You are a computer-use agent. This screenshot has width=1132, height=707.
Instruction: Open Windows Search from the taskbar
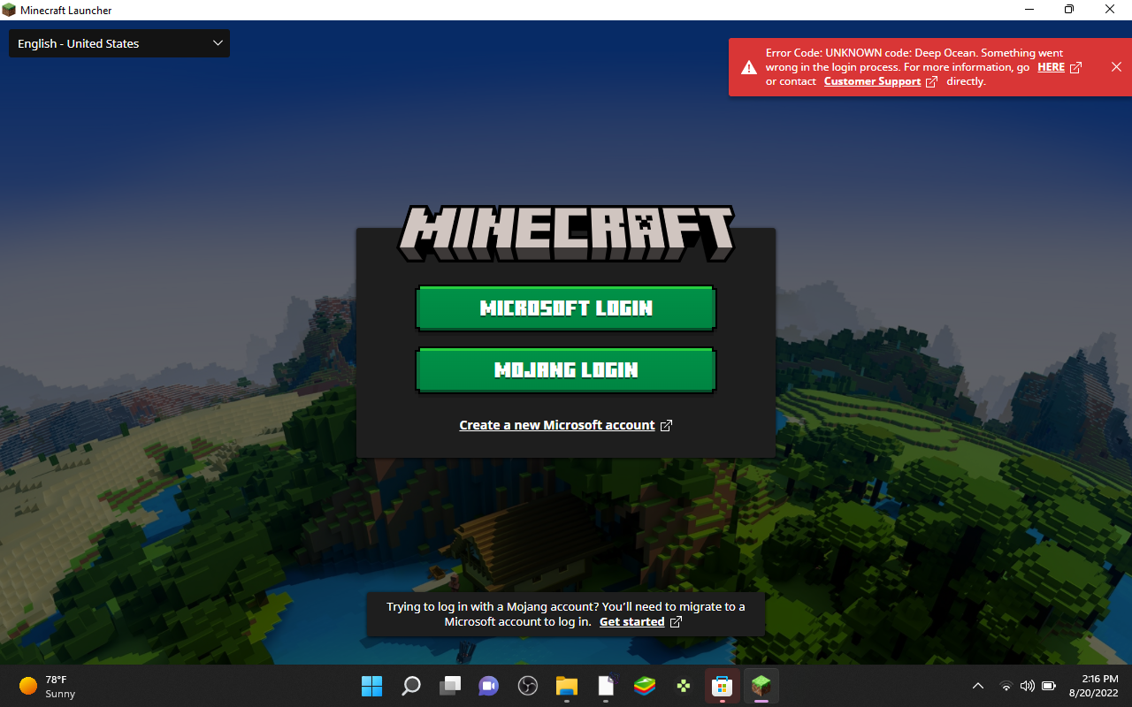pyautogui.click(x=411, y=686)
